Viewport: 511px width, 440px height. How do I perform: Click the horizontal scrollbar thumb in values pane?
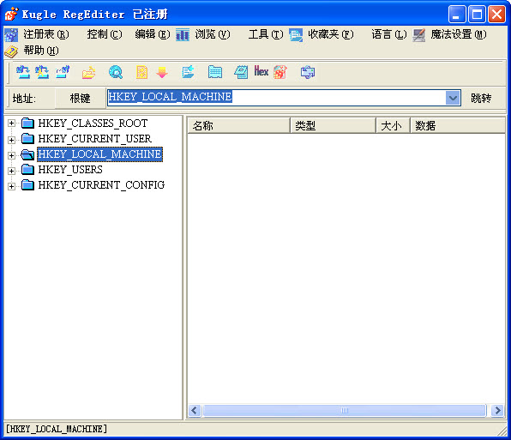click(345, 410)
